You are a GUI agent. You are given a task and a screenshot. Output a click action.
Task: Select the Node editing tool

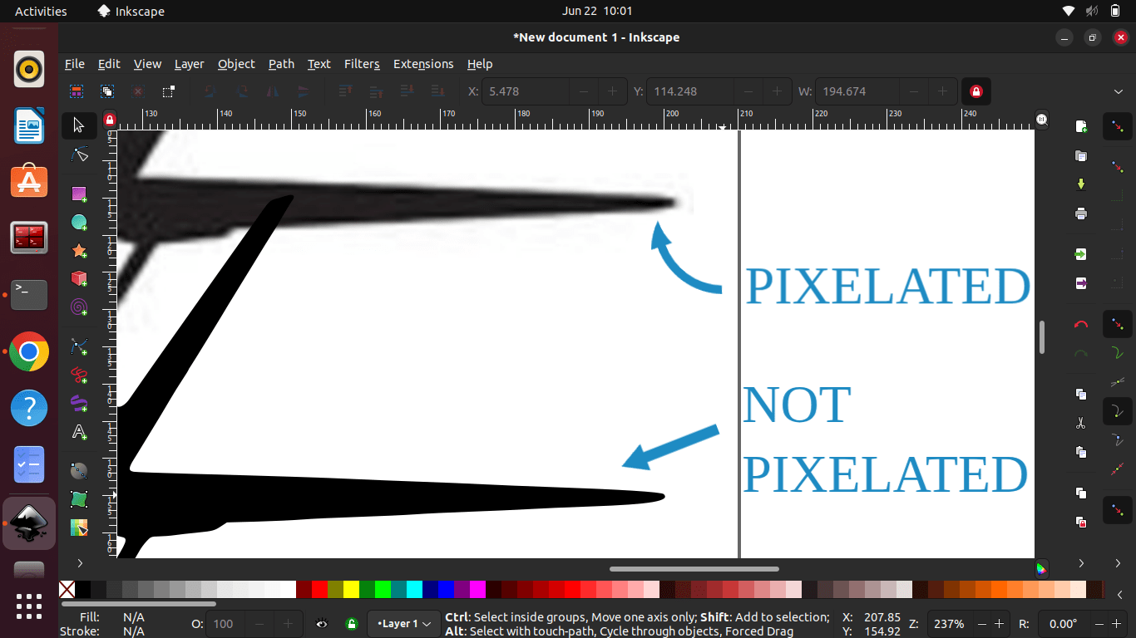tap(79, 155)
